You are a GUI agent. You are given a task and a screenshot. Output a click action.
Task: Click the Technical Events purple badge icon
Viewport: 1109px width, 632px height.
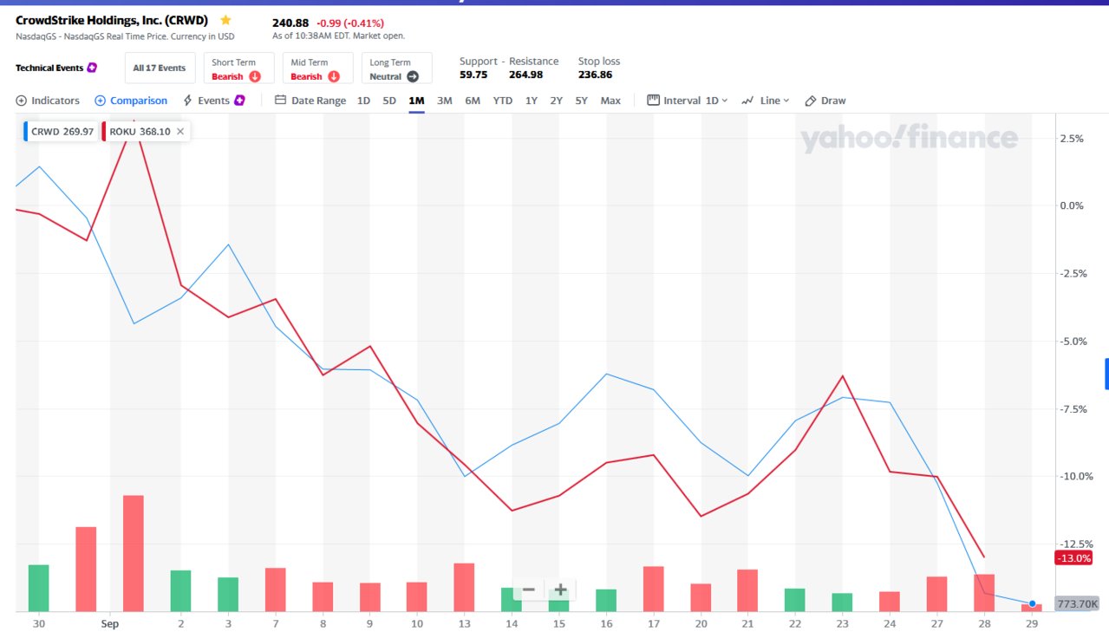tap(92, 68)
